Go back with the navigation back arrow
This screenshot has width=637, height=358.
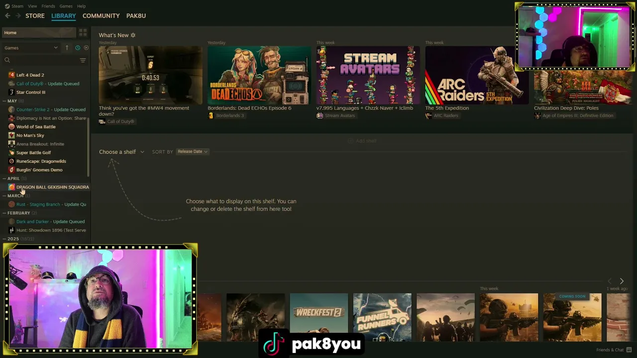click(7, 16)
